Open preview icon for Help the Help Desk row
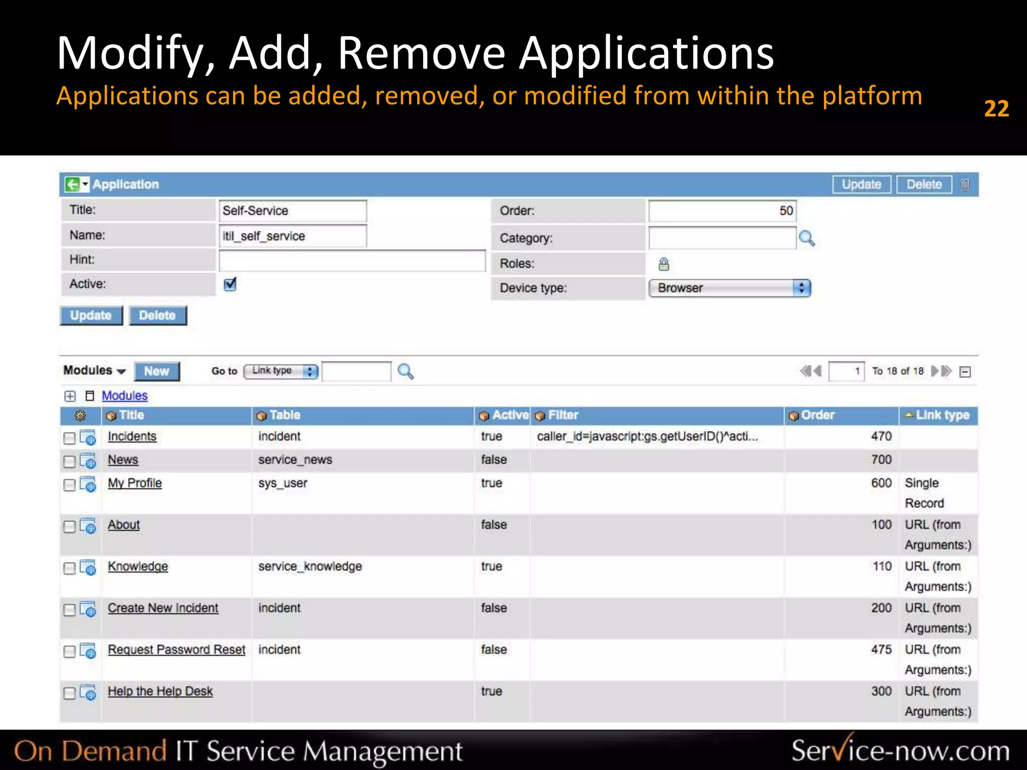 click(88, 692)
